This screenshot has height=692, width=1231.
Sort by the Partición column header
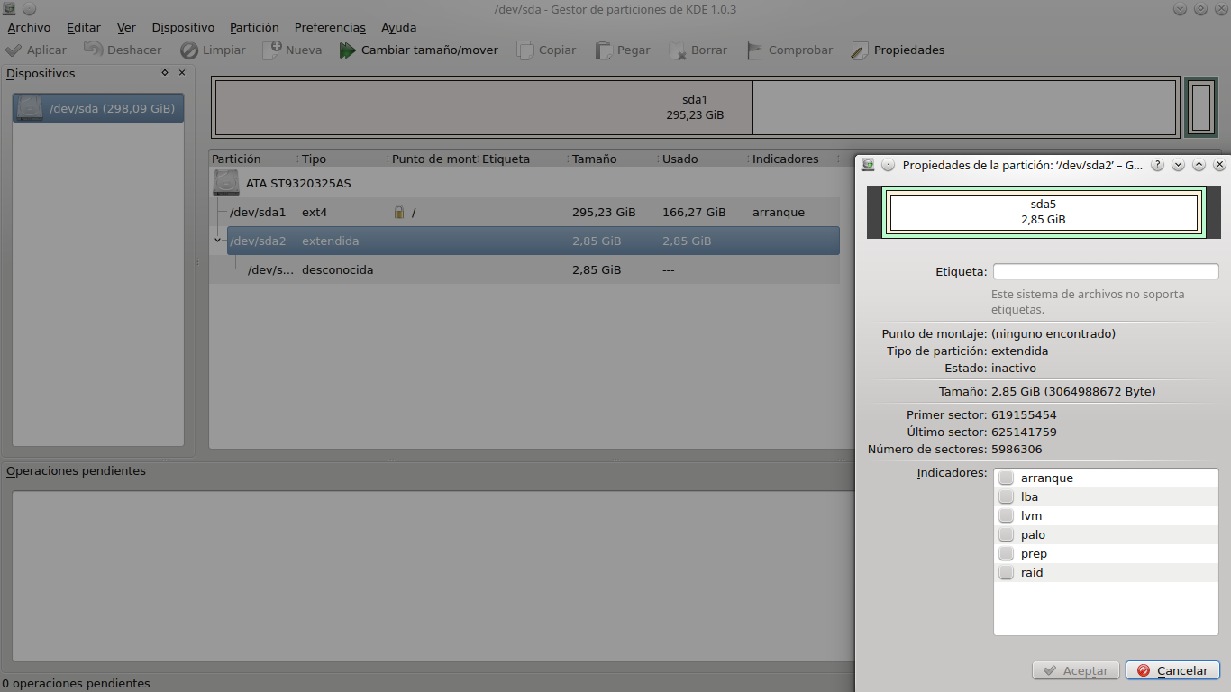coord(253,159)
